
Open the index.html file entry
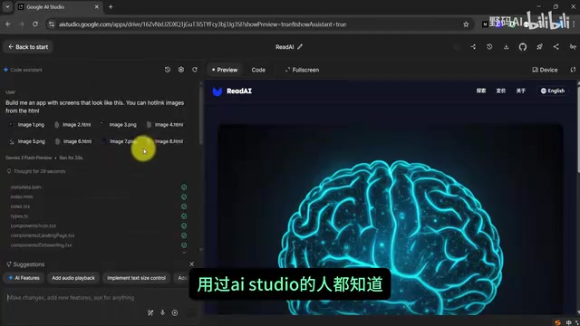coord(22,197)
